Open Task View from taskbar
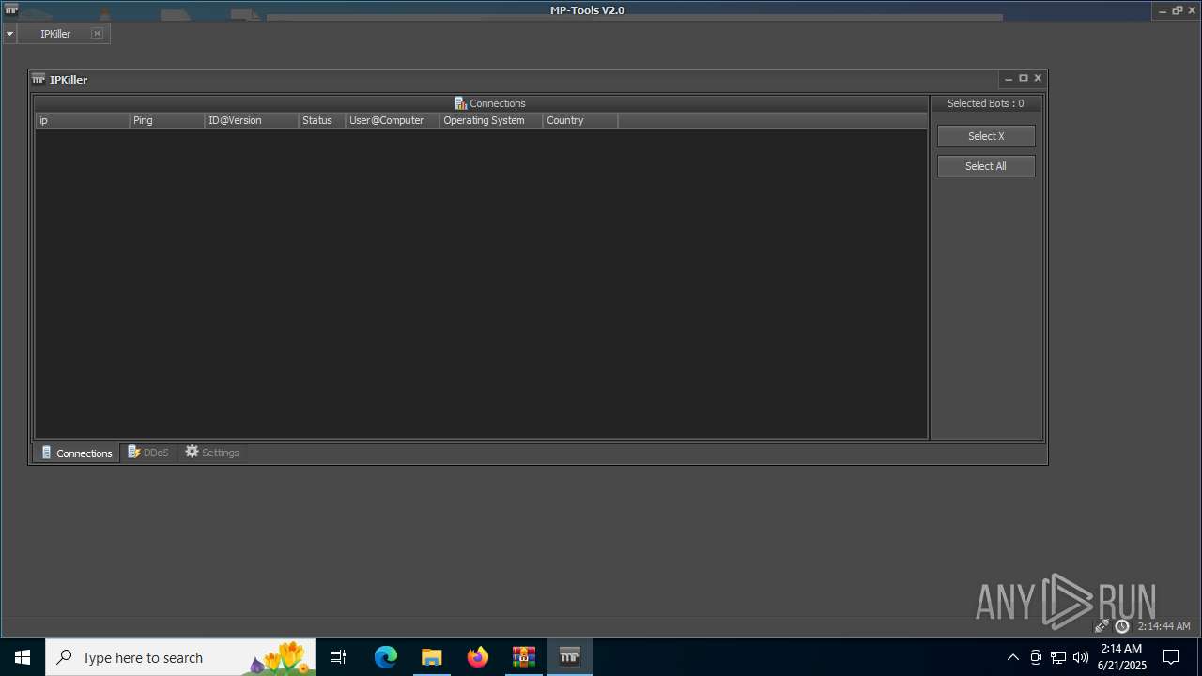Screen dimensions: 1202x676 [x=338, y=657]
